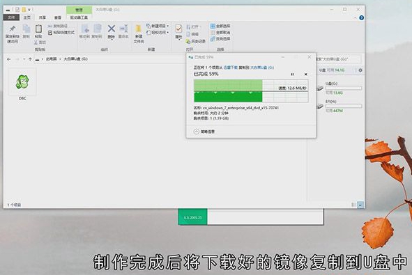Viewport: 412px width, 275px height.
Task: Focus the 搜索 search box
Action: point(338,59)
